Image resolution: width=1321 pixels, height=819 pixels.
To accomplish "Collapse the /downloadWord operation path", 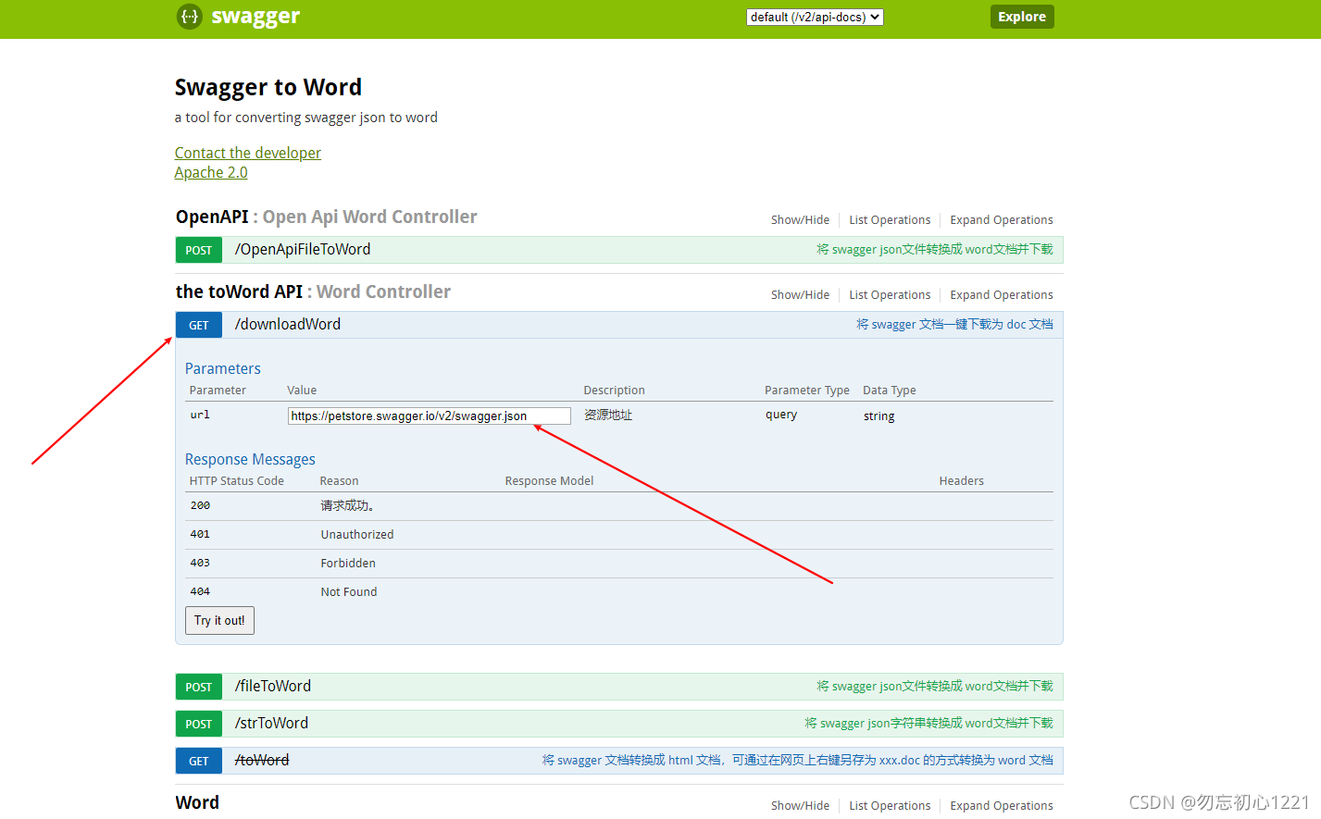I will tap(288, 324).
